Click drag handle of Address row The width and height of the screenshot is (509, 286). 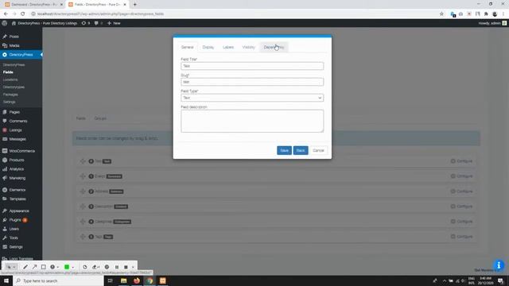coord(83,191)
